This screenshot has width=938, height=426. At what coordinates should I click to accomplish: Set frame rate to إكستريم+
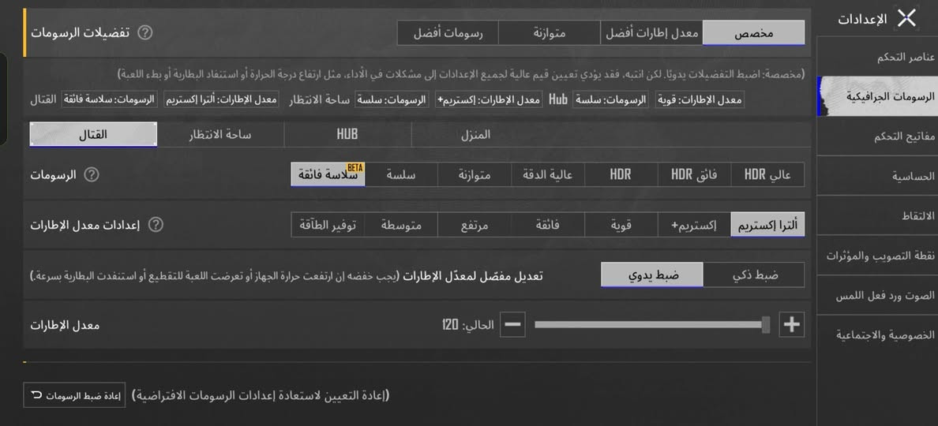point(695,226)
